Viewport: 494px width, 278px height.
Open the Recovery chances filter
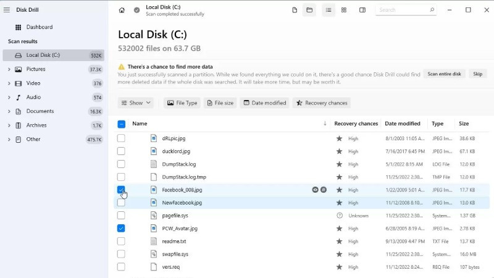click(322, 103)
